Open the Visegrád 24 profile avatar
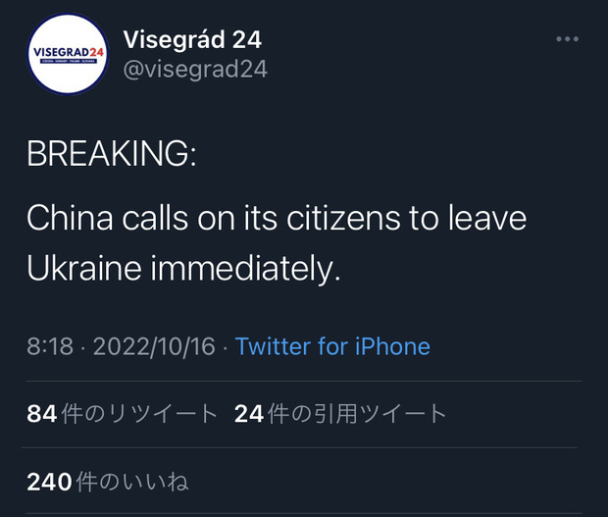 (x=67, y=54)
